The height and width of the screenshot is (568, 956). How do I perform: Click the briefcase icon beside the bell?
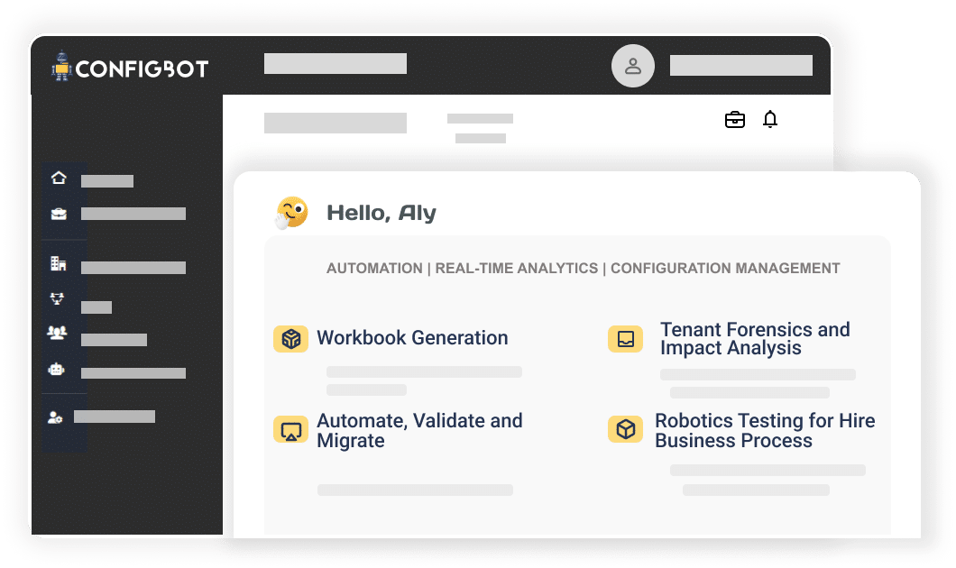pos(735,119)
